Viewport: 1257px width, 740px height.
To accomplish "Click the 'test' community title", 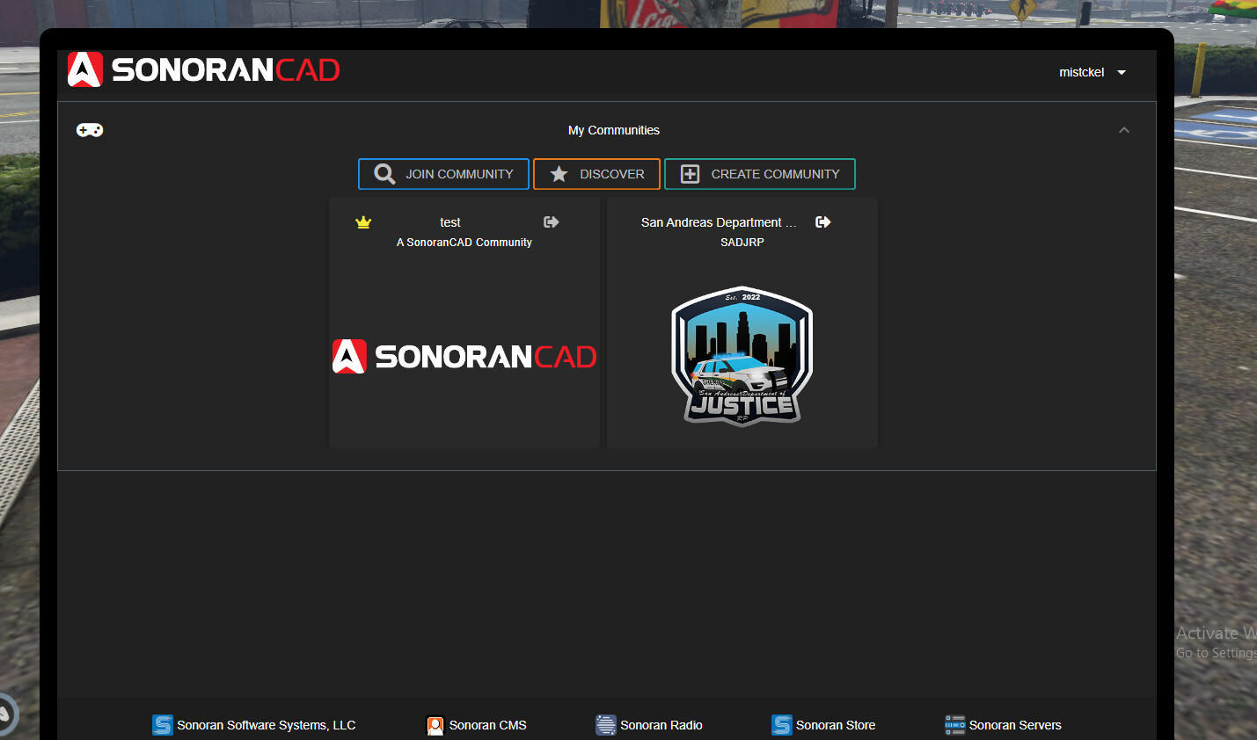I will tap(450, 222).
